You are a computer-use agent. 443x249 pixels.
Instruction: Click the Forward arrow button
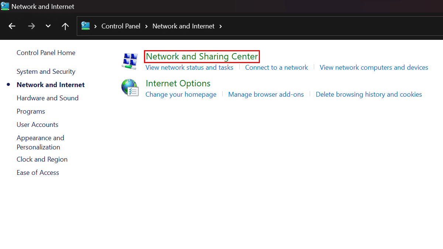pyautogui.click(x=31, y=26)
